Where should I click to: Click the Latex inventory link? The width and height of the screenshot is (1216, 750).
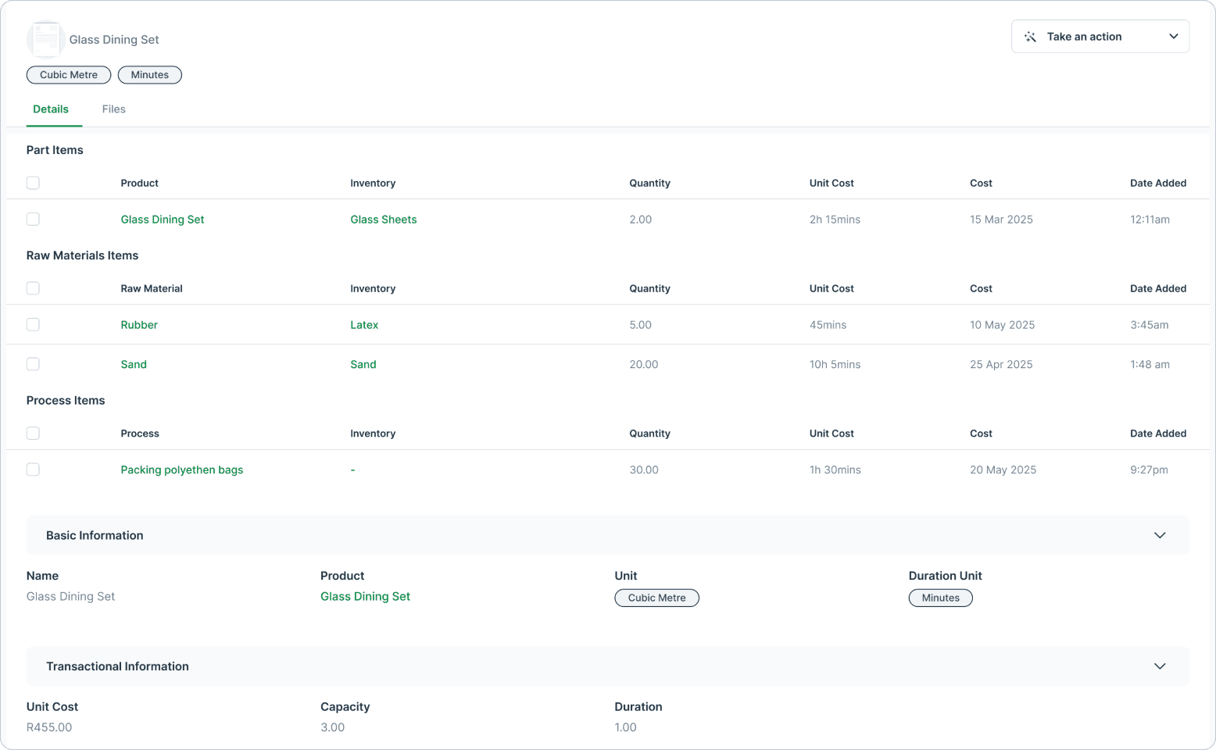coord(364,324)
